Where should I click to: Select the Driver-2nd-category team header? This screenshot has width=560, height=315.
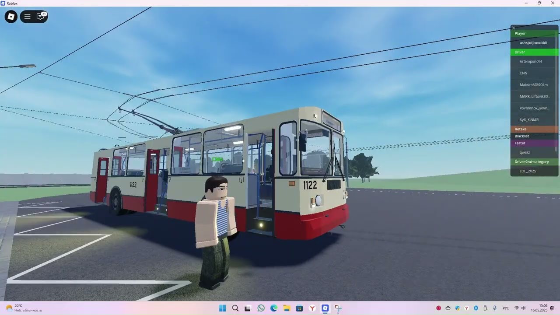(534, 162)
